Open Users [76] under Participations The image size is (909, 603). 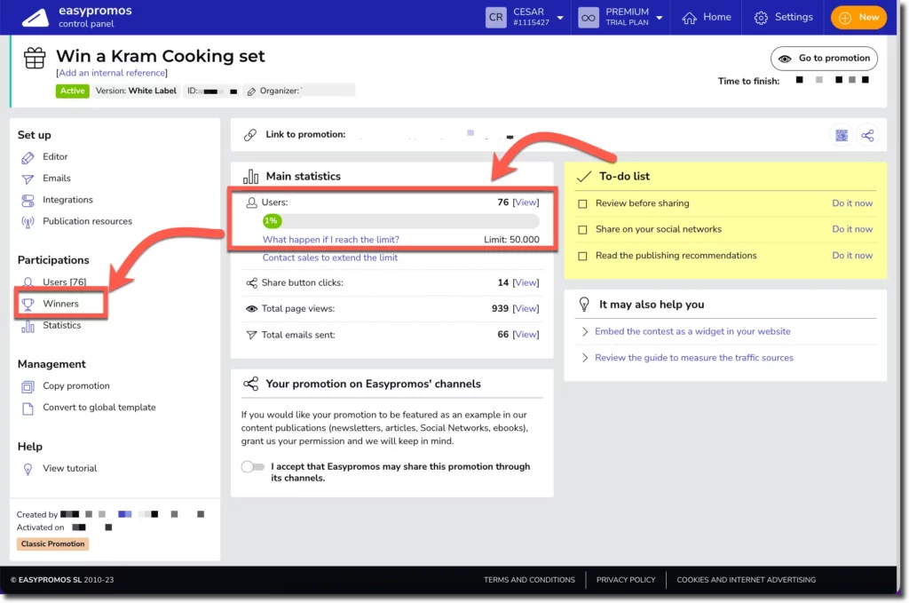(x=64, y=282)
